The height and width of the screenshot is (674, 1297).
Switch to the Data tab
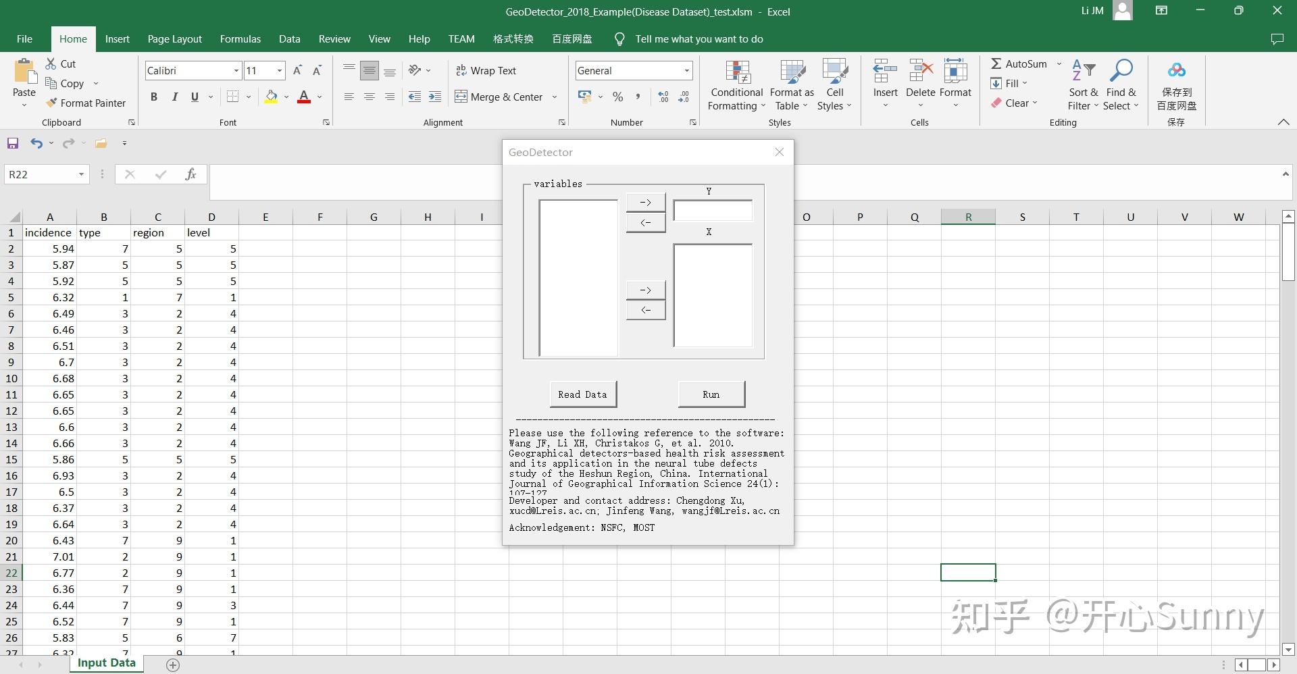[x=289, y=39]
